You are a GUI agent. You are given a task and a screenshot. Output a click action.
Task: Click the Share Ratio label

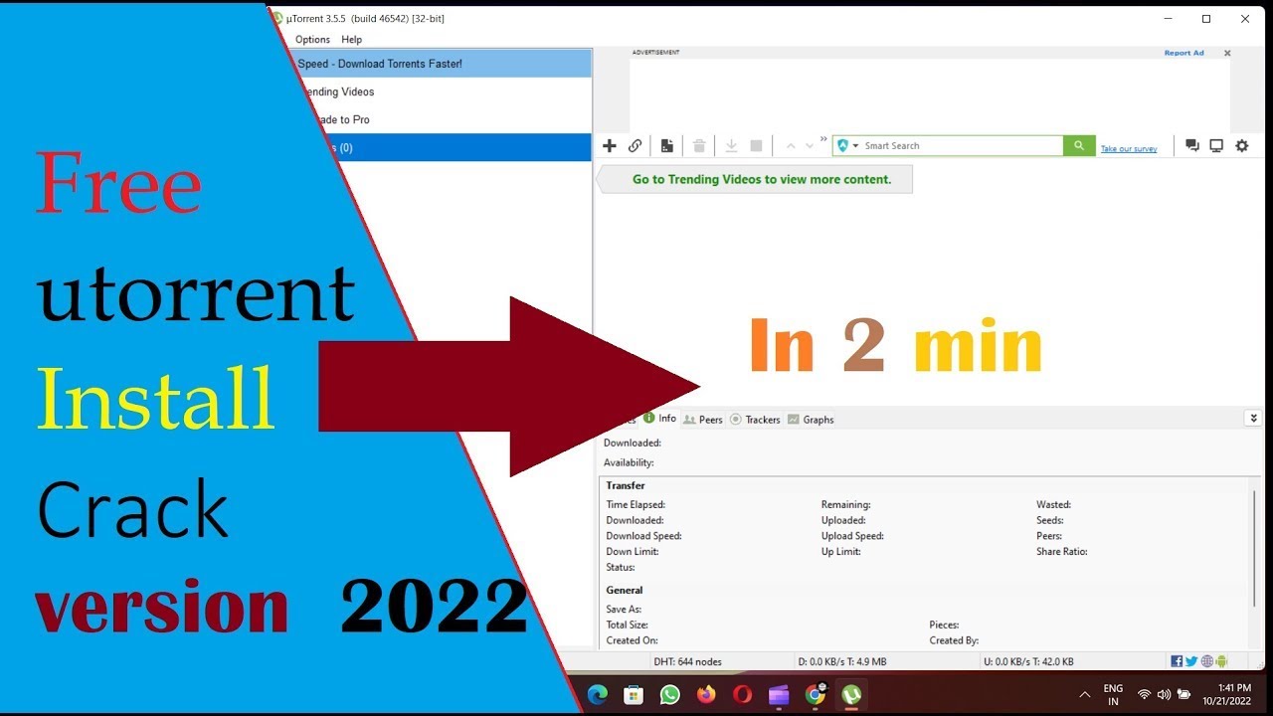click(x=1062, y=551)
